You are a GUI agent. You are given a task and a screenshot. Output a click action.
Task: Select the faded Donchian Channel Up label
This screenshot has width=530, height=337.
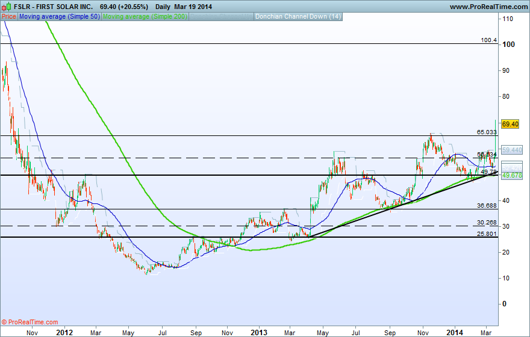pos(221,16)
